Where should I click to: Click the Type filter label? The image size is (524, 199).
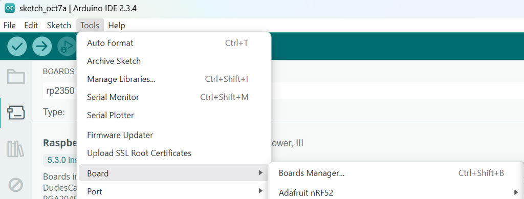[x=54, y=112]
